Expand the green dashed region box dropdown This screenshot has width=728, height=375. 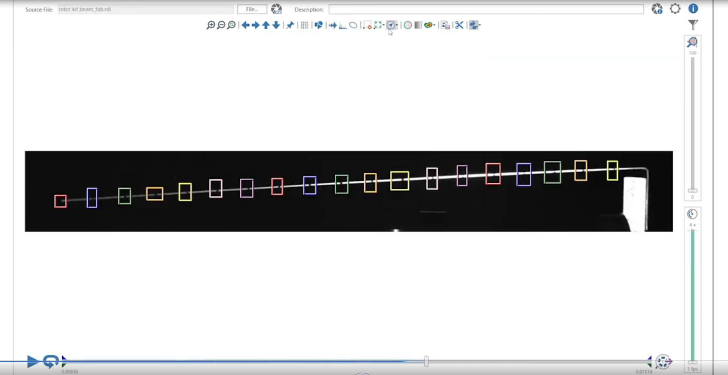click(383, 25)
